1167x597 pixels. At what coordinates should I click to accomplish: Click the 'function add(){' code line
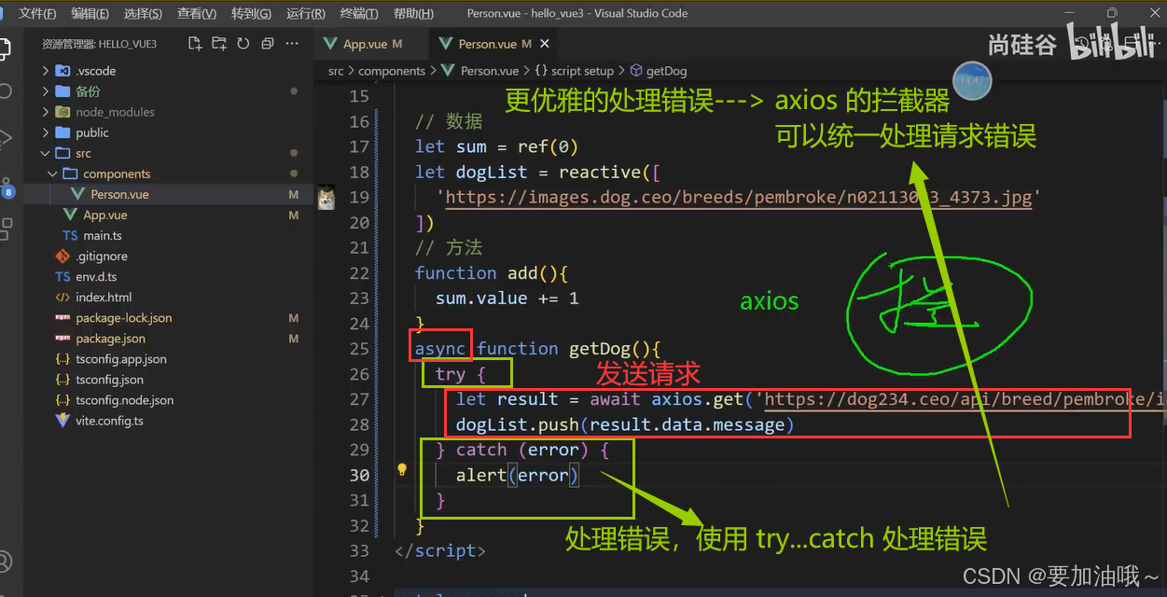[x=492, y=273]
